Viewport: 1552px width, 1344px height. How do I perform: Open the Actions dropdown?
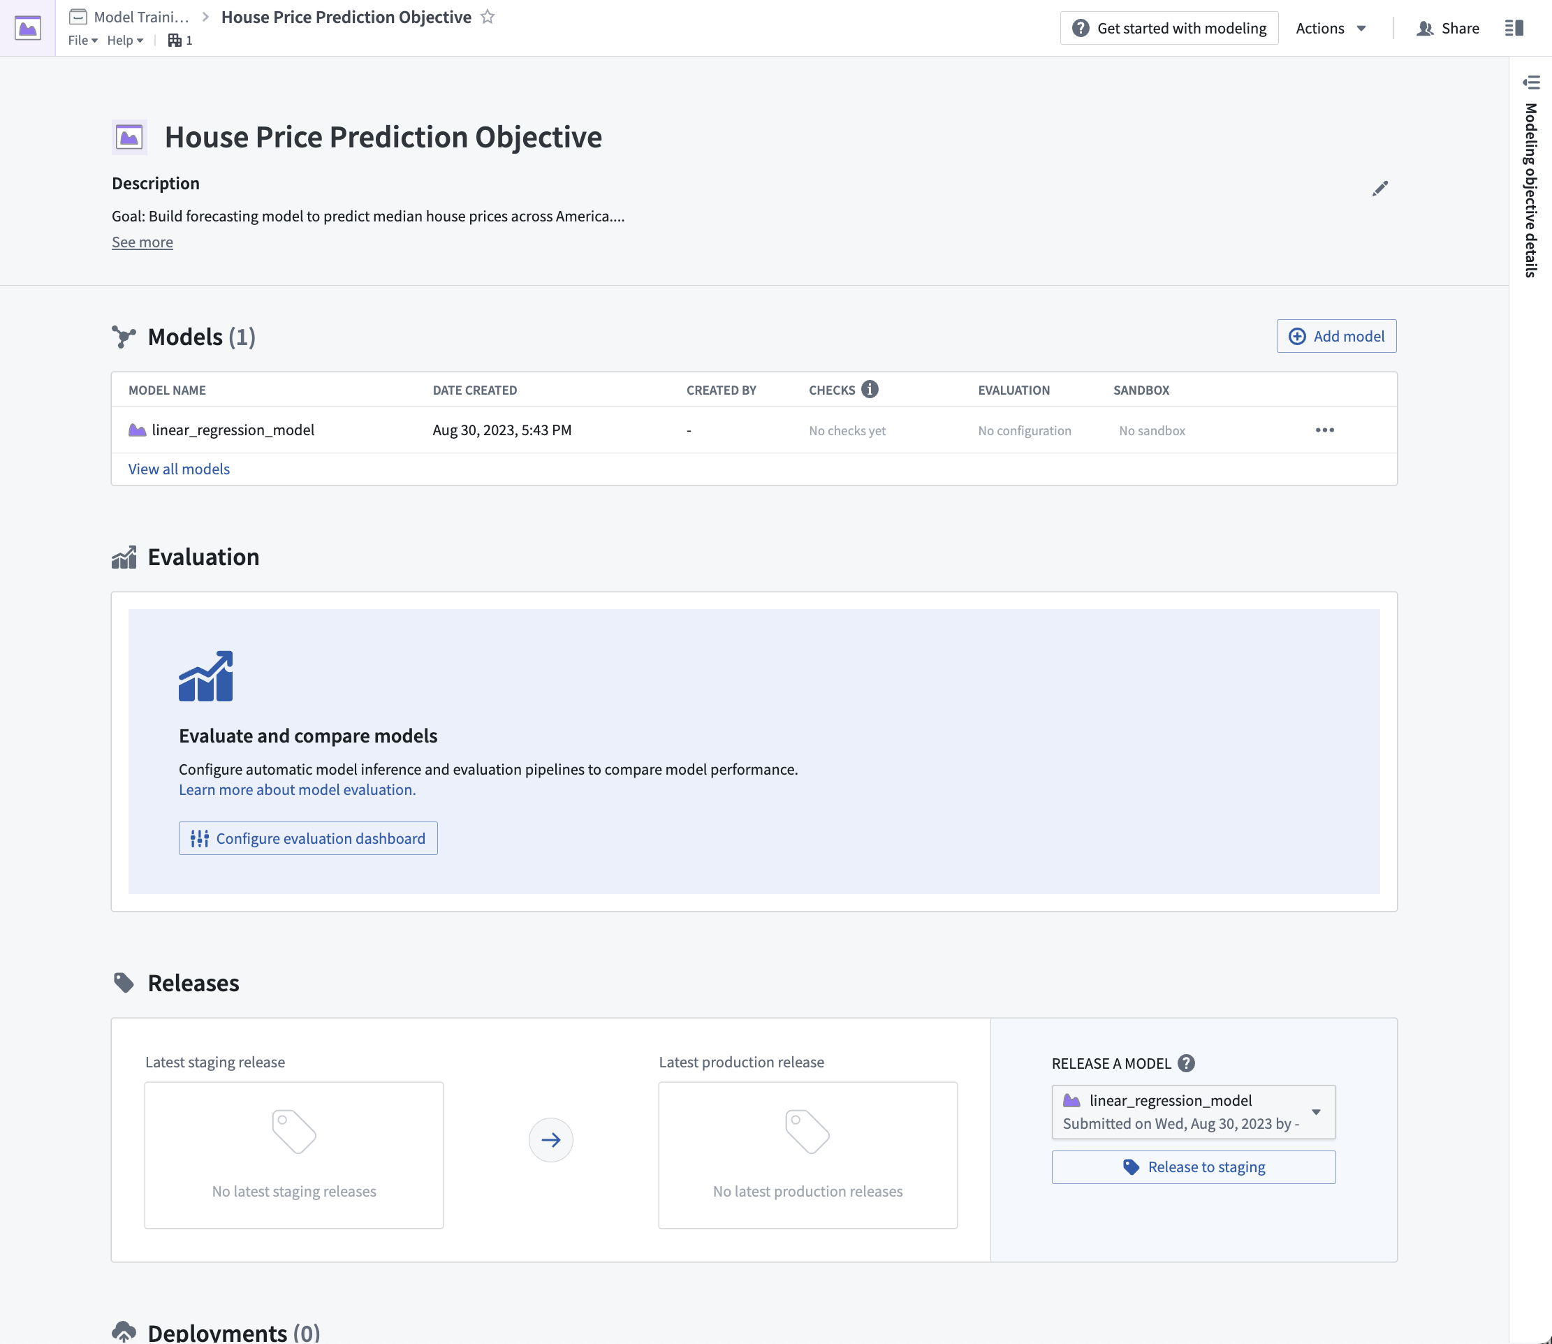point(1330,29)
